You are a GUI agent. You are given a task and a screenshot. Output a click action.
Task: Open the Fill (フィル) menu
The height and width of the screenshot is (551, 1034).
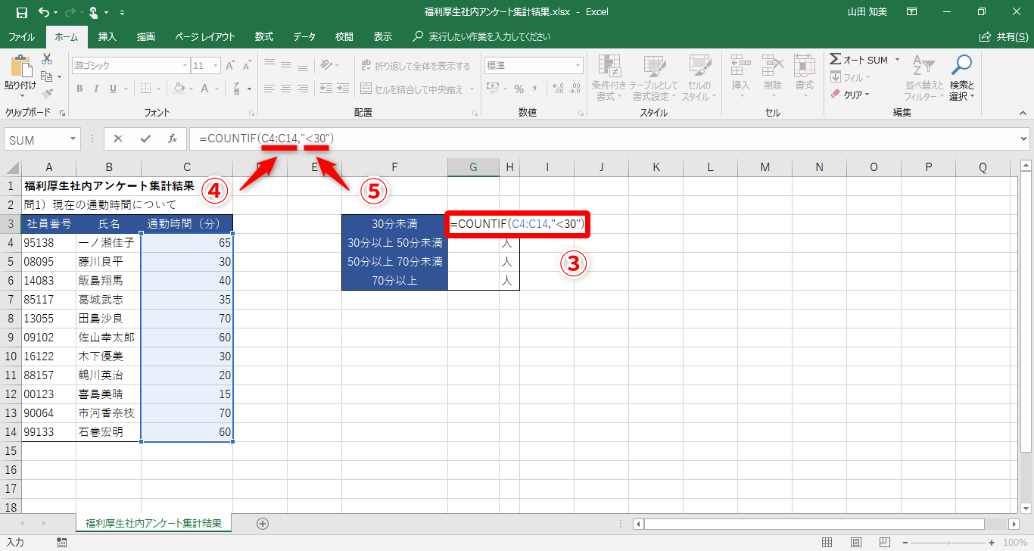click(x=850, y=77)
